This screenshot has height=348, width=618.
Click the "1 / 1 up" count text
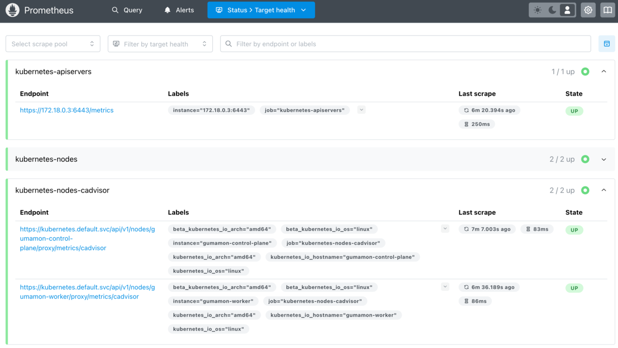click(563, 72)
